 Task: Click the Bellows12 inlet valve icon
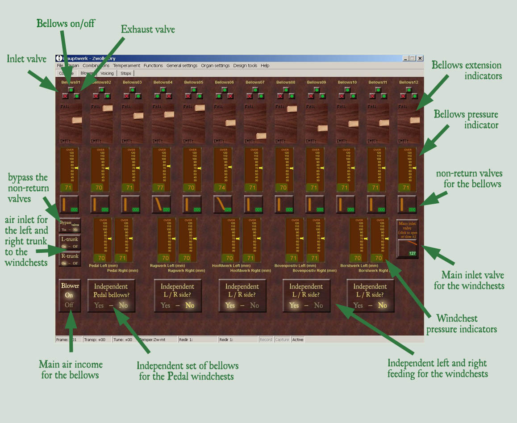pos(403,96)
